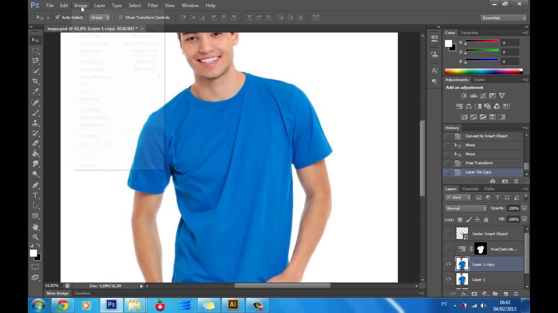Uncheck the Auto-Select checkbox
The height and width of the screenshot is (313, 558).
pos(58,17)
